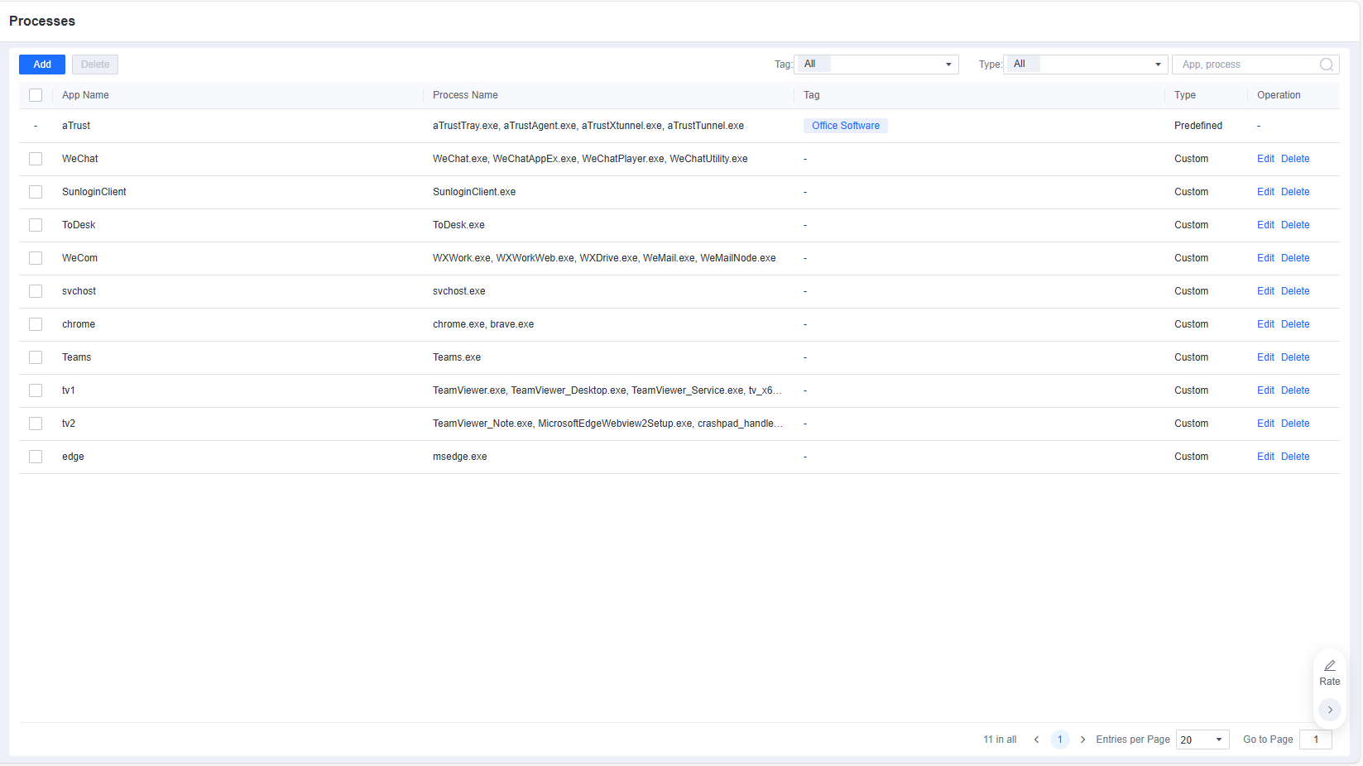
Task: Check the svchost row checkbox
Action: [36, 291]
